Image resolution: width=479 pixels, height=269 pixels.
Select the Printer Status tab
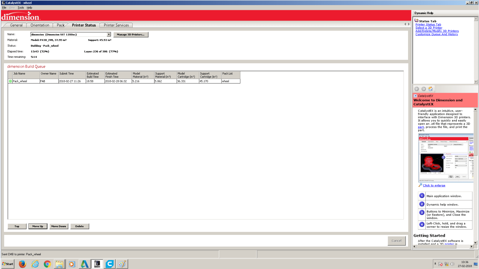(x=84, y=25)
